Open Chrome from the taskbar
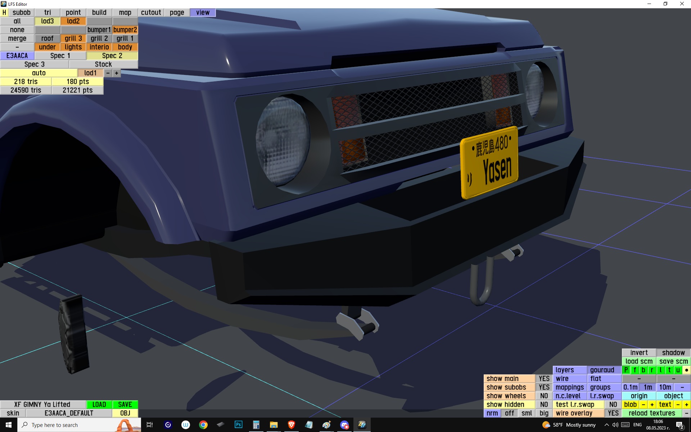Image resolution: width=691 pixels, height=432 pixels. click(203, 425)
